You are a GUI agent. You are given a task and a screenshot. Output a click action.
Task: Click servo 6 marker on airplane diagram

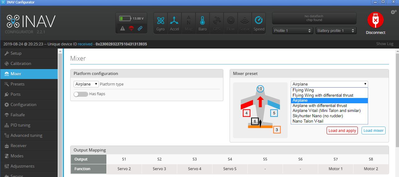click(x=255, y=121)
